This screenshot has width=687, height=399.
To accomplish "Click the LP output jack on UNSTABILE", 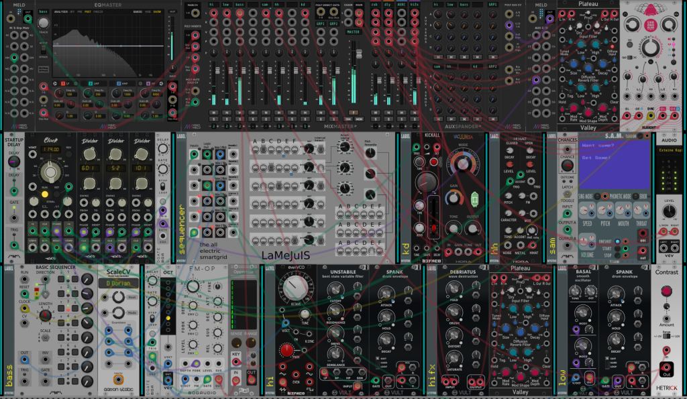I will point(325,373).
